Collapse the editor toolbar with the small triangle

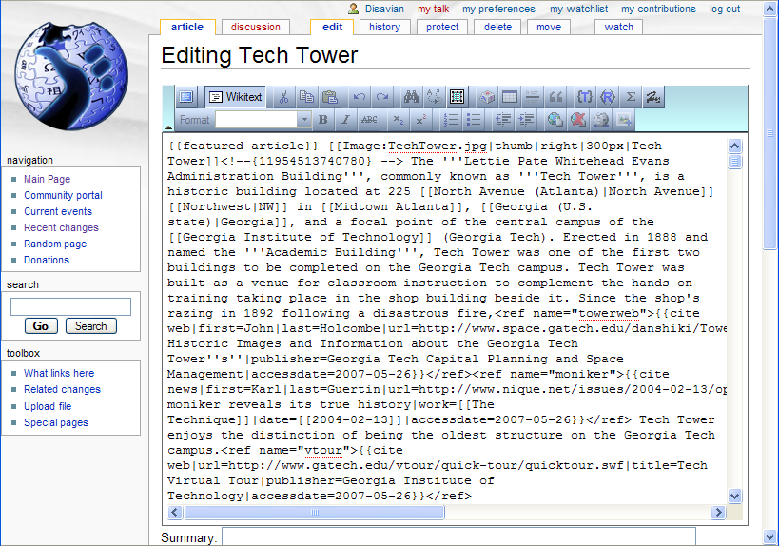coord(168,127)
